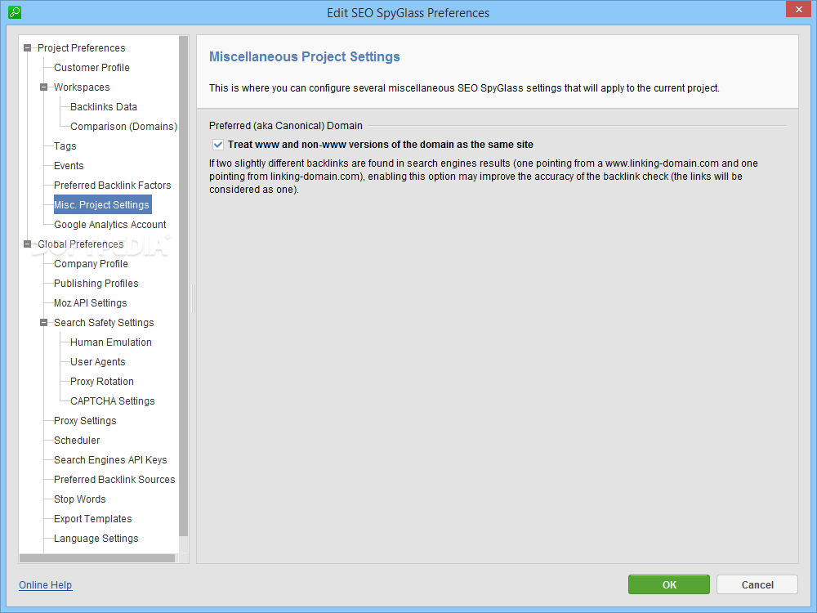The image size is (817, 613).
Task: Click the tree panel vertical scrollbar
Action: [x=183, y=286]
